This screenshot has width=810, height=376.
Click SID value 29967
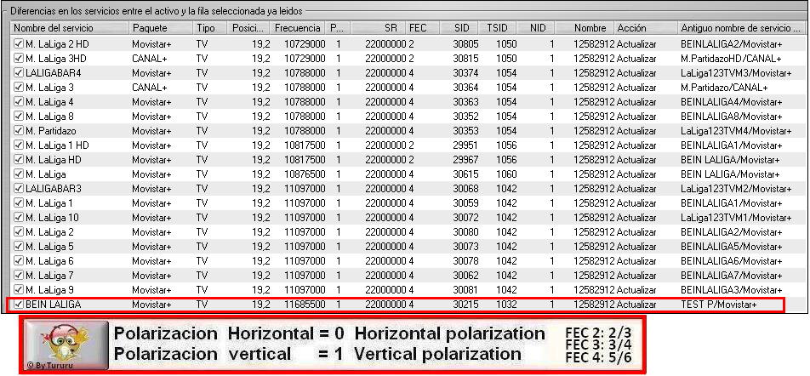click(x=466, y=160)
